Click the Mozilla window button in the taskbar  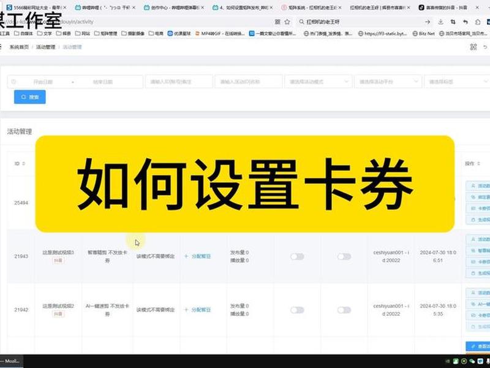pos(11,361)
